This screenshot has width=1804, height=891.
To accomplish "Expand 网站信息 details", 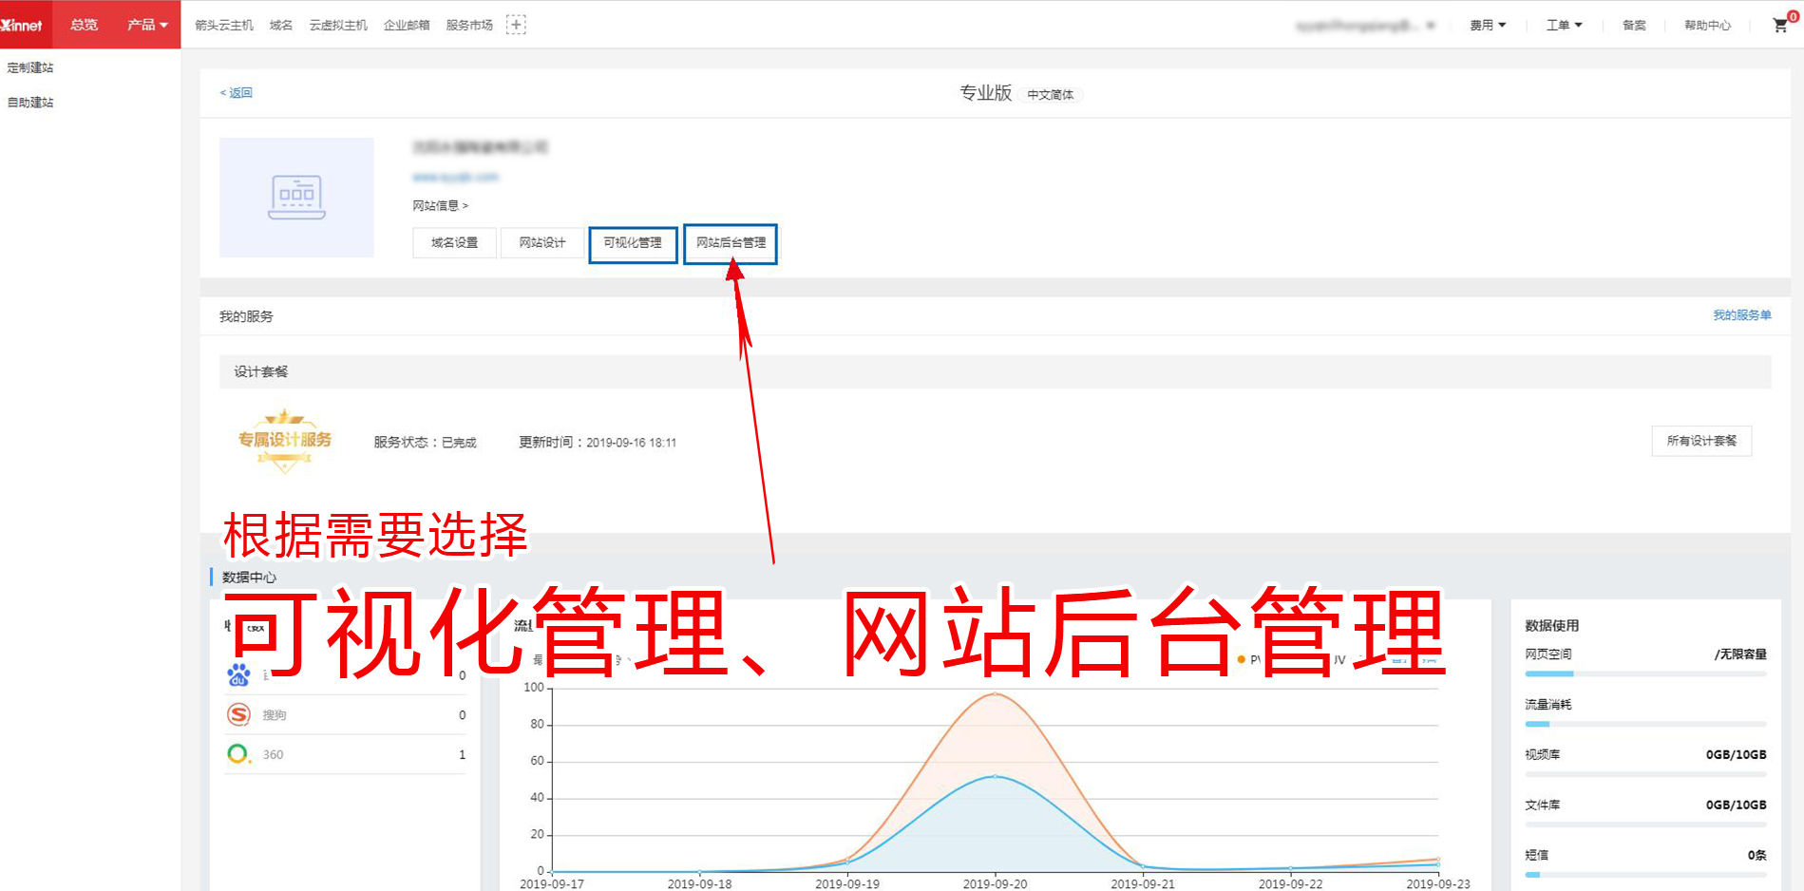I will tap(441, 205).
